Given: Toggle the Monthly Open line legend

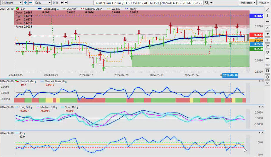Looking at the screenshot, I should (x=94, y=9).
